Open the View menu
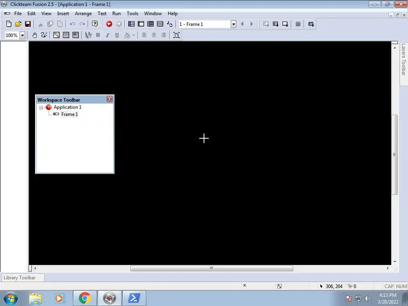The width and height of the screenshot is (408, 306). pyautogui.click(x=46, y=14)
